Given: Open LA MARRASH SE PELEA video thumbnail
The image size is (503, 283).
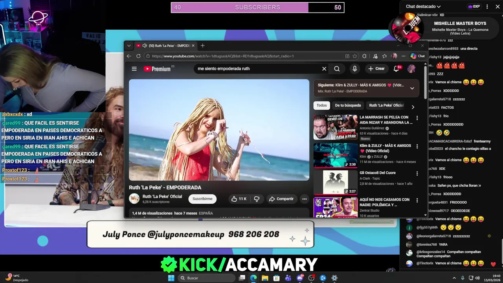Looking at the screenshot, I should [335, 127].
